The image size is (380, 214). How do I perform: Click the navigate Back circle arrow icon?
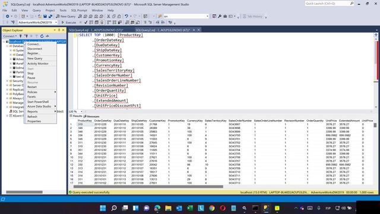pyautogui.click(x=8, y=16)
